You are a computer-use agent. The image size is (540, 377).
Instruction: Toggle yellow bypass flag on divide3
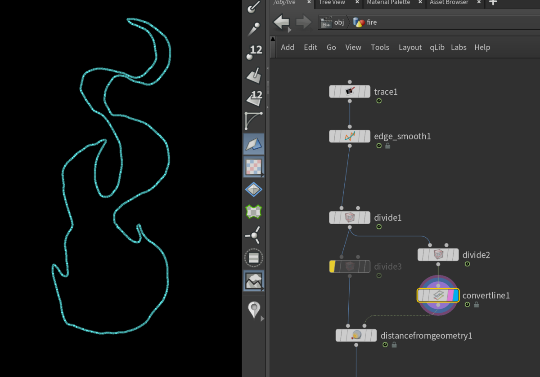[x=332, y=266]
